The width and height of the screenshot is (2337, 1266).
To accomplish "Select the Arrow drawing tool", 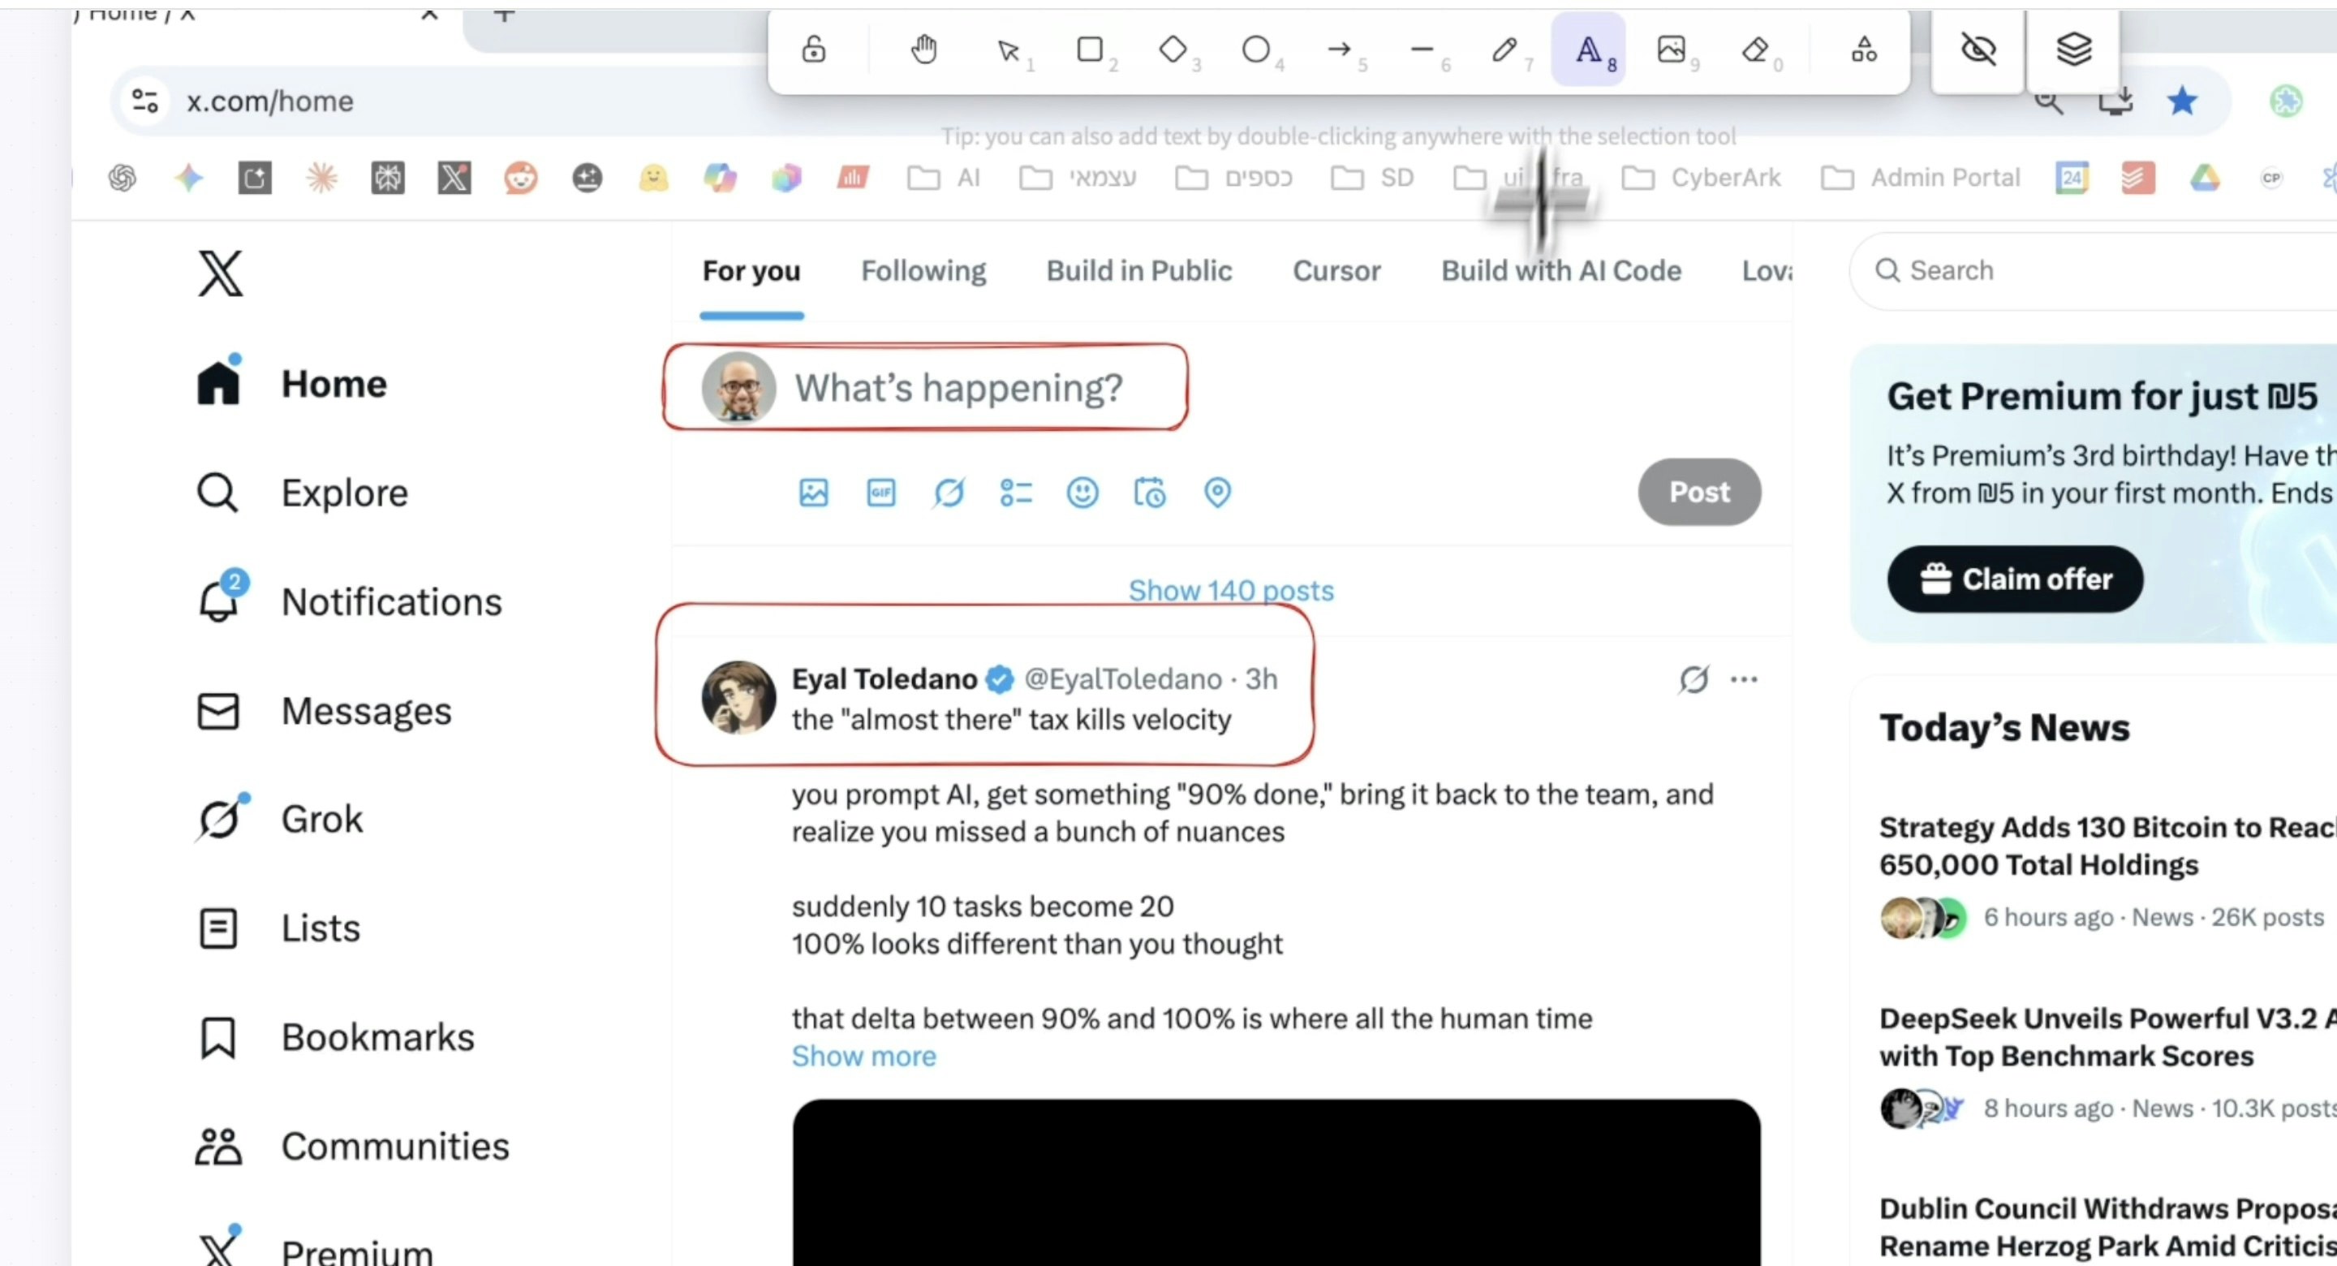I will click(1339, 49).
